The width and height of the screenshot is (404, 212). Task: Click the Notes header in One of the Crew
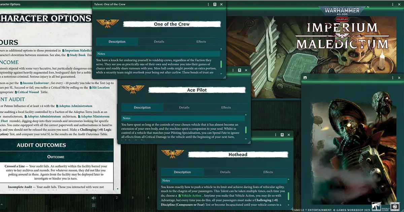point(158,54)
